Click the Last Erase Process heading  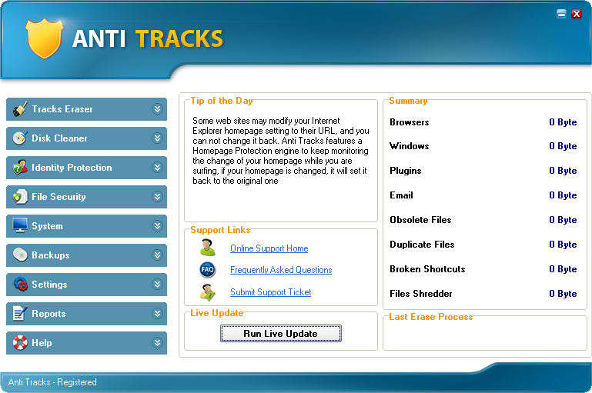[x=431, y=317]
